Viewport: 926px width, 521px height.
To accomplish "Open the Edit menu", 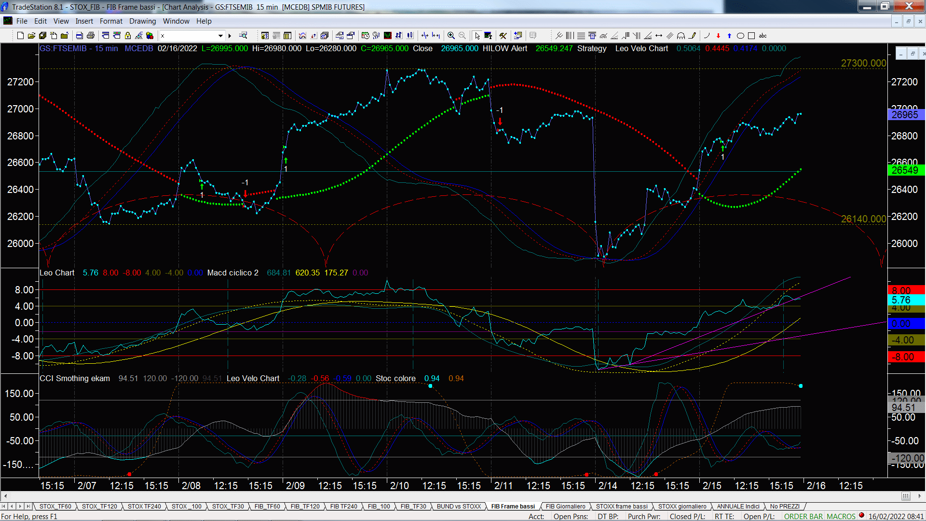I will pyautogui.click(x=41, y=21).
